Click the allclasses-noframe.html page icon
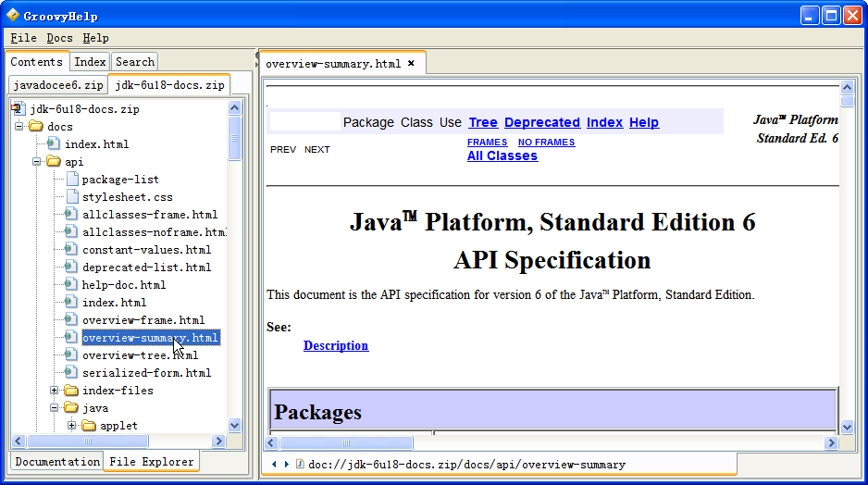Viewport: 868px width, 485px height. [x=71, y=231]
